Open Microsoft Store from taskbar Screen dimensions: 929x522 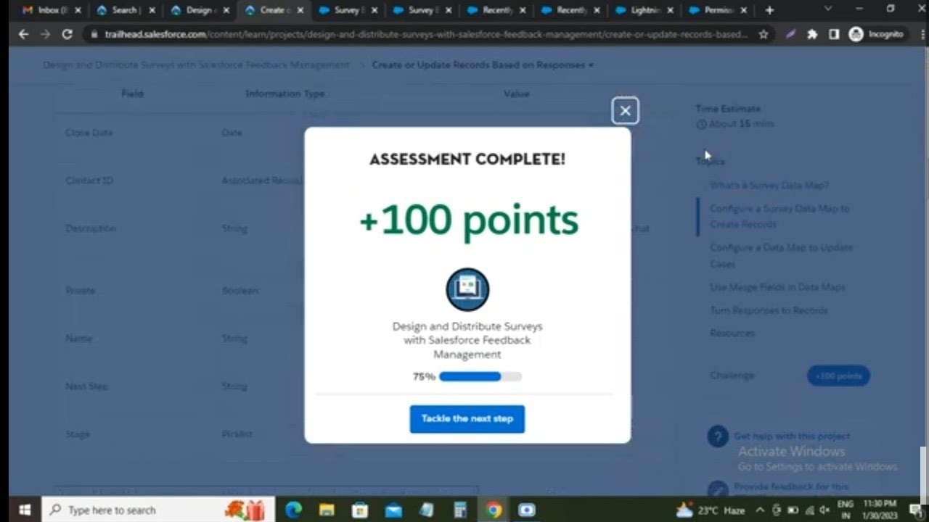(x=360, y=510)
